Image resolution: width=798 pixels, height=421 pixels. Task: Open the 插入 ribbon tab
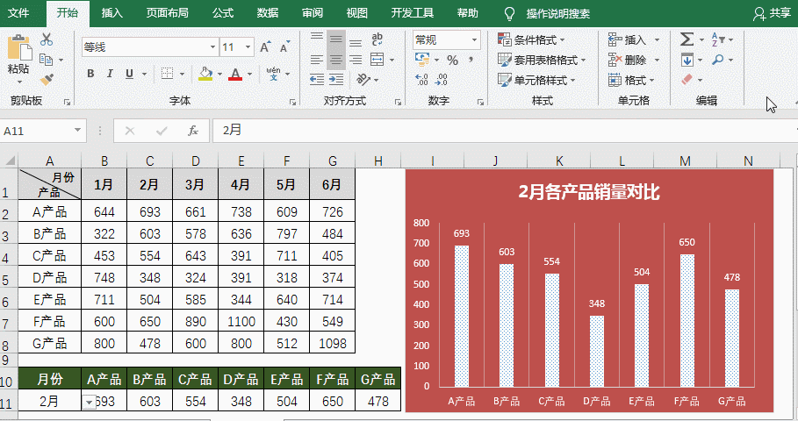[112, 12]
